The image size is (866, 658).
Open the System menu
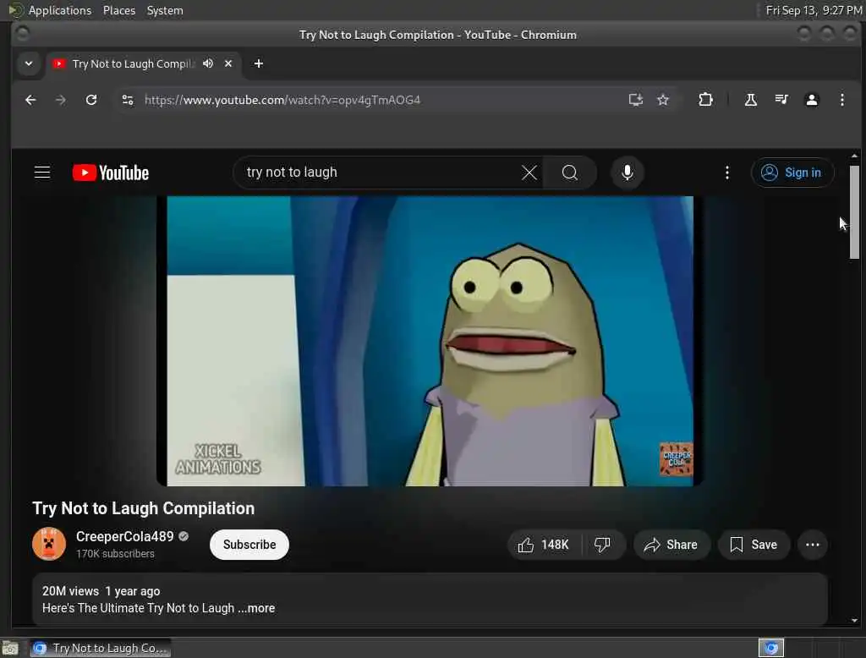[x=165, y=10]
